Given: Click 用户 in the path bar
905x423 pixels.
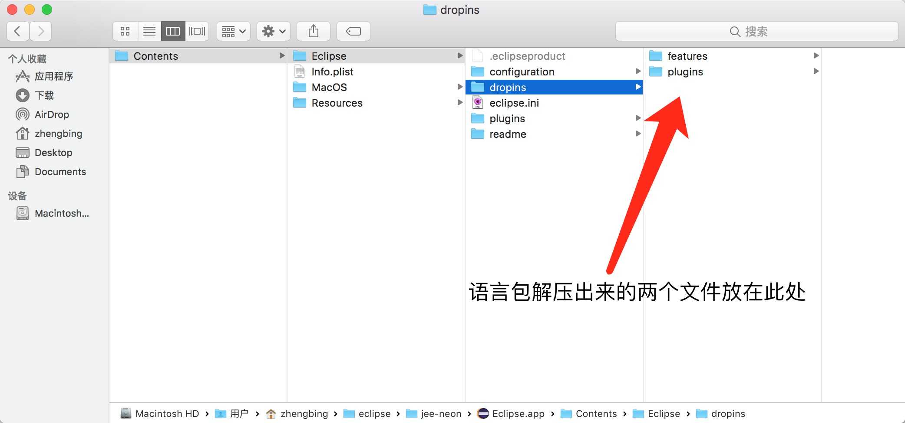Looking at the screenshot, I should (x=232, y=413).
